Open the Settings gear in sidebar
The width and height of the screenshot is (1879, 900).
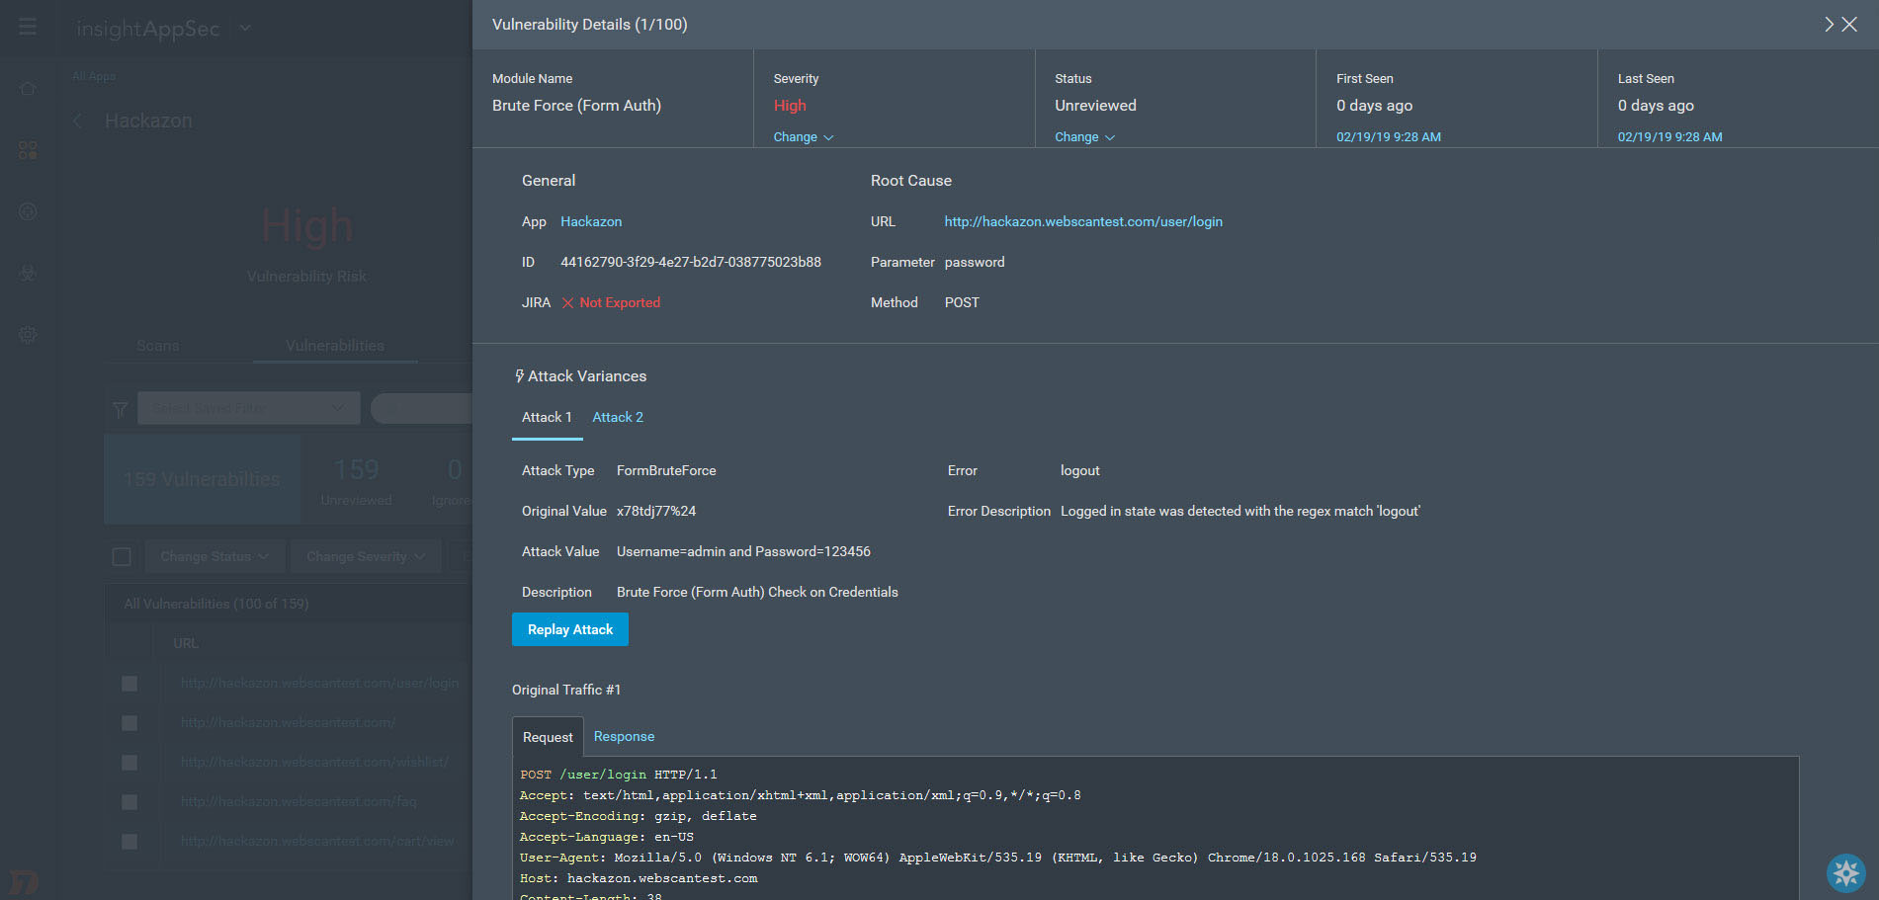28,335
